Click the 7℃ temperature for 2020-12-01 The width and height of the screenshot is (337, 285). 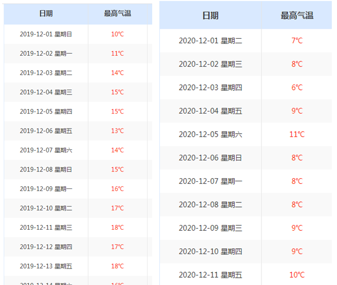coord(297,40)
